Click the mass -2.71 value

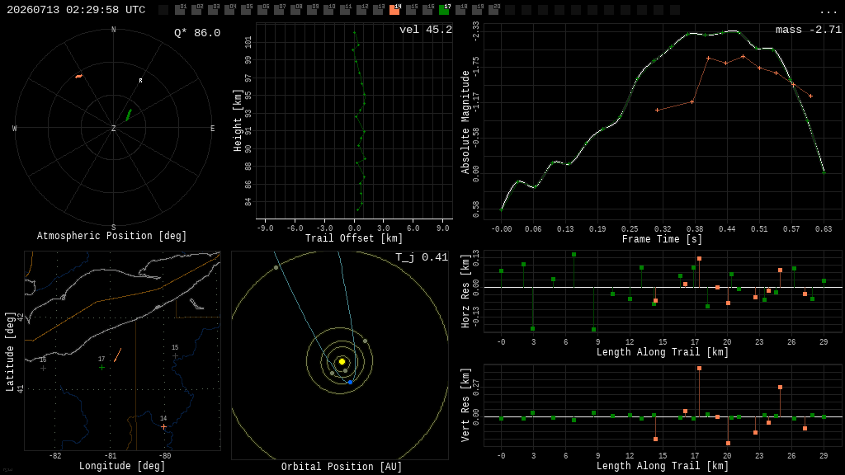[x=809, y=30]
